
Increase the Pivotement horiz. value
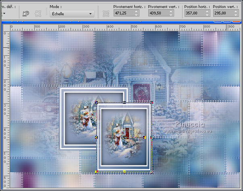point(136,11)
